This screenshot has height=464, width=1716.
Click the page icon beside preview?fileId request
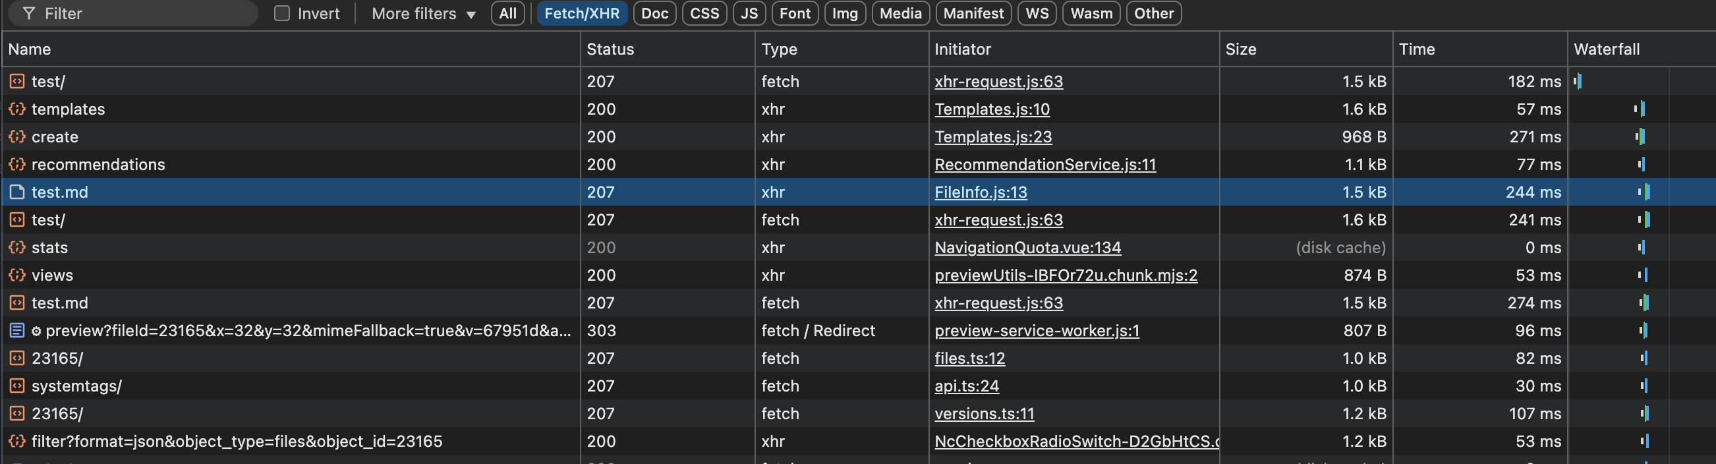[16, 331]
